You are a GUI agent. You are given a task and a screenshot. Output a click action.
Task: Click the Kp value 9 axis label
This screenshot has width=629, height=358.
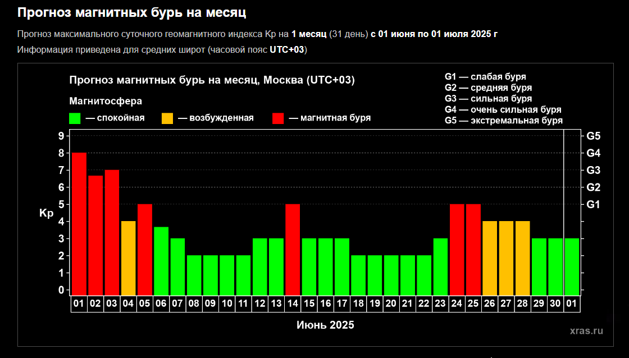[61, 136]
